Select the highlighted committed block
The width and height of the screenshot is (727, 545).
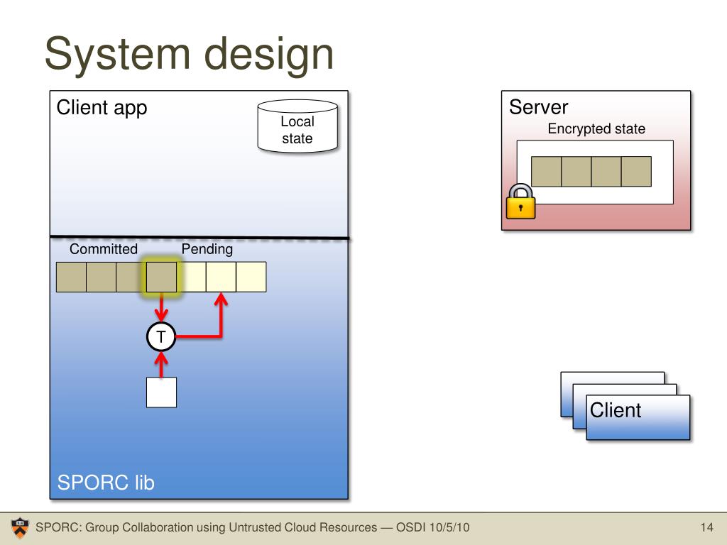(x=161, y=277)
